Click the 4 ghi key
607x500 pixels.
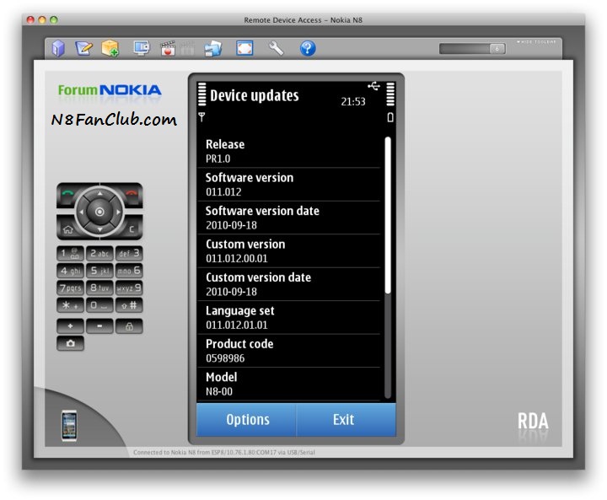70,271
